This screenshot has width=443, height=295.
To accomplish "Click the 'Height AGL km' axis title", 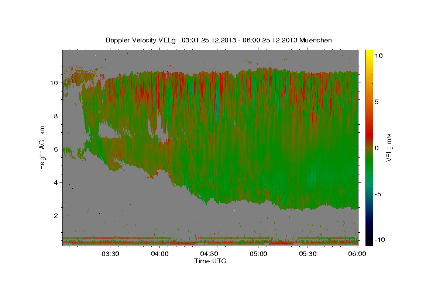I will 42,147.
